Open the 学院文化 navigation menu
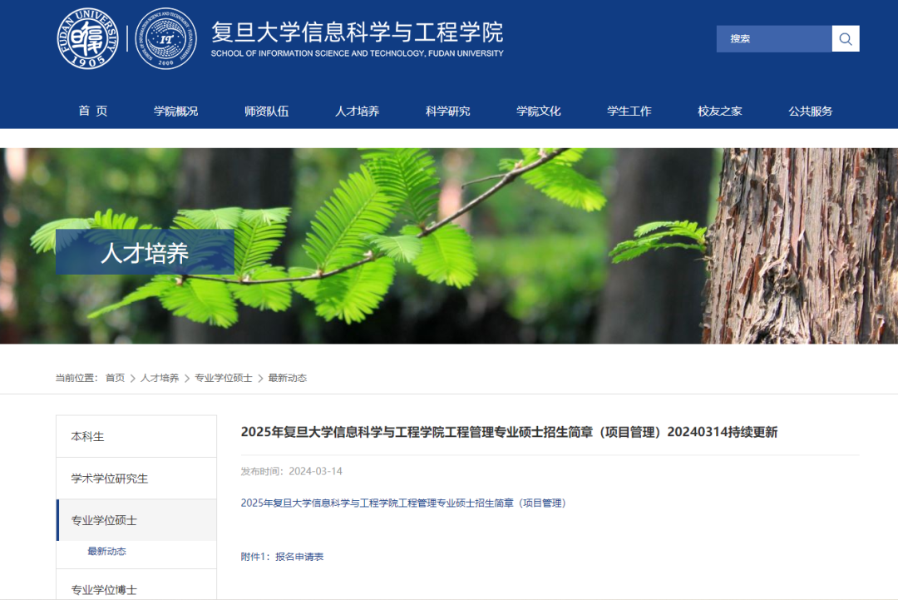898x600 pixels. pos(538,112)
